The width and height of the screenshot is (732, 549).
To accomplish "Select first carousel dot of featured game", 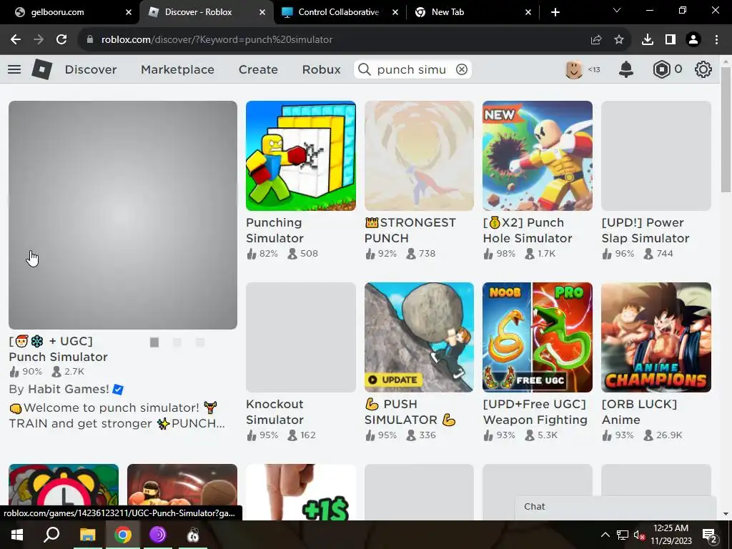I will pyautogui.click(x=154, y=342).
